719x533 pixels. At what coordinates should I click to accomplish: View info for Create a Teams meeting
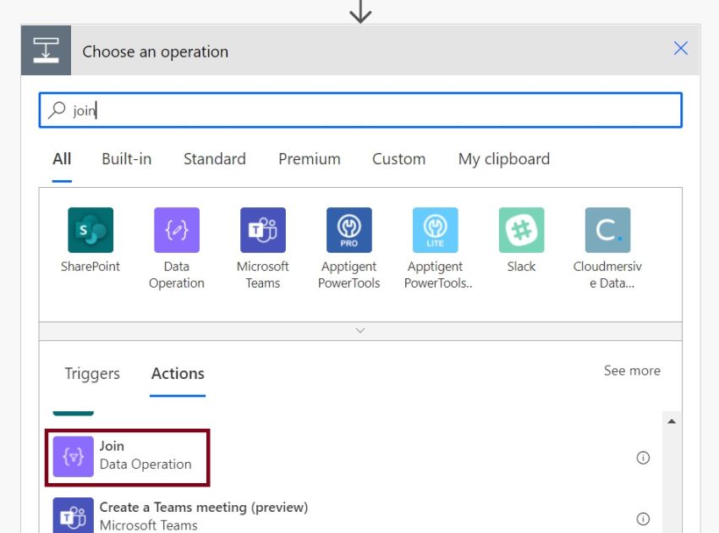[x=643, y=517]
